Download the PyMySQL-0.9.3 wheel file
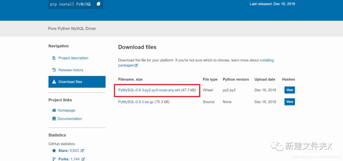The image size is (343, 161). tap(149, 90)
